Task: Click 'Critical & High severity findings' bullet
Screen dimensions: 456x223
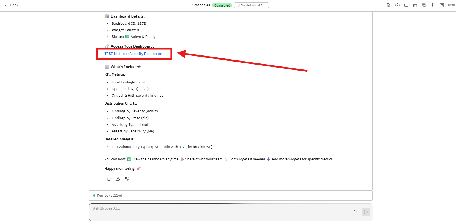Action: 137,96
